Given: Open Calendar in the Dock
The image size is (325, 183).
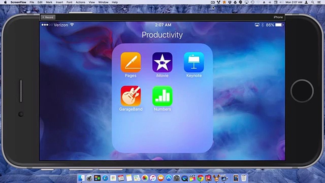Looking at the screenshot, I should [121, 178].
